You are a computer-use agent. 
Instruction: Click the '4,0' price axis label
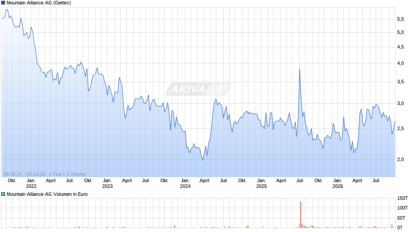400,63
